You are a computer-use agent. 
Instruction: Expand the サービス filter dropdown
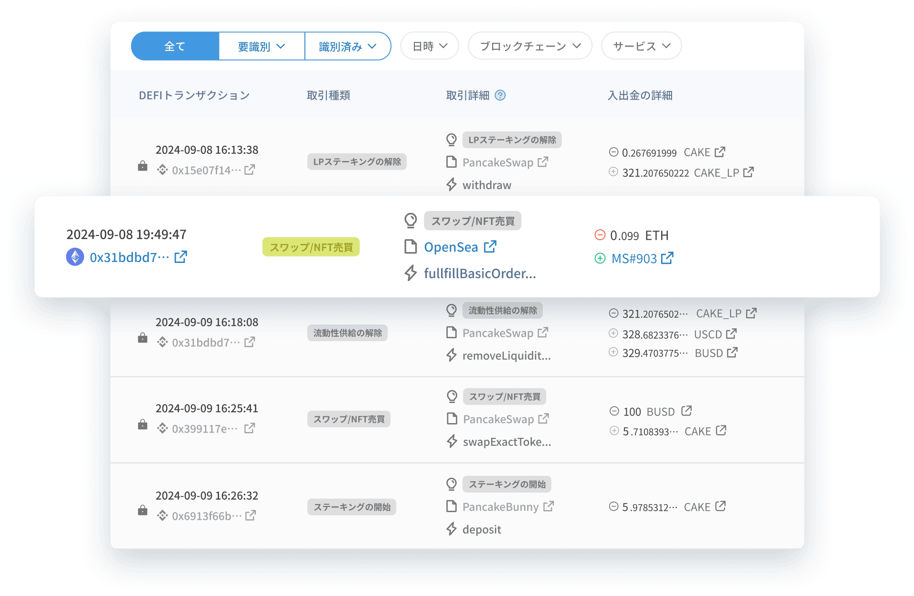(x=642, y=46)
